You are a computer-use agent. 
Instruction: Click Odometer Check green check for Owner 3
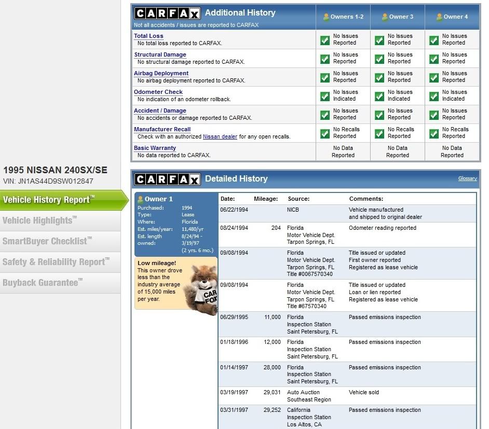[x=379, y=96]
